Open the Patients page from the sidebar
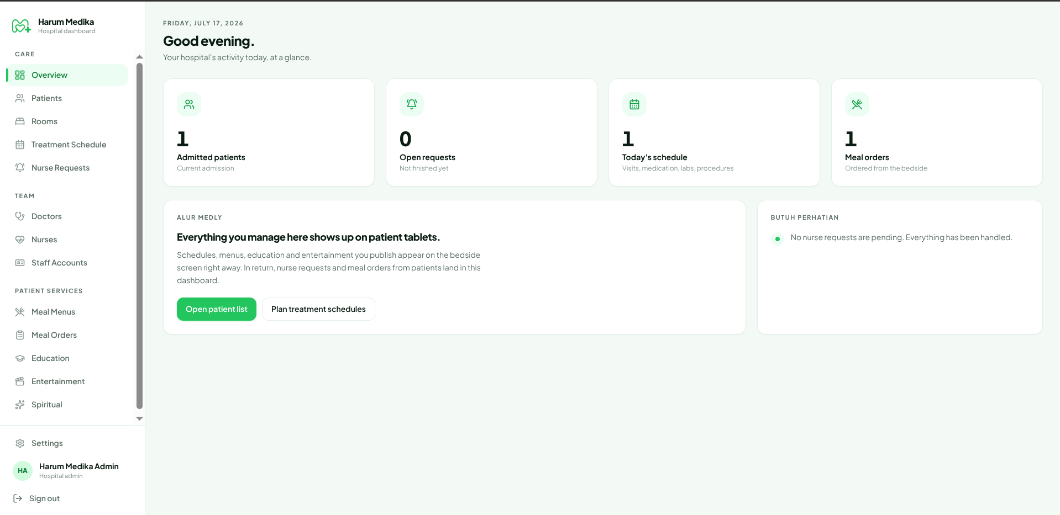Image resolution: width=1060 pixels, height=515 pixels. click(x=67, y=98)
